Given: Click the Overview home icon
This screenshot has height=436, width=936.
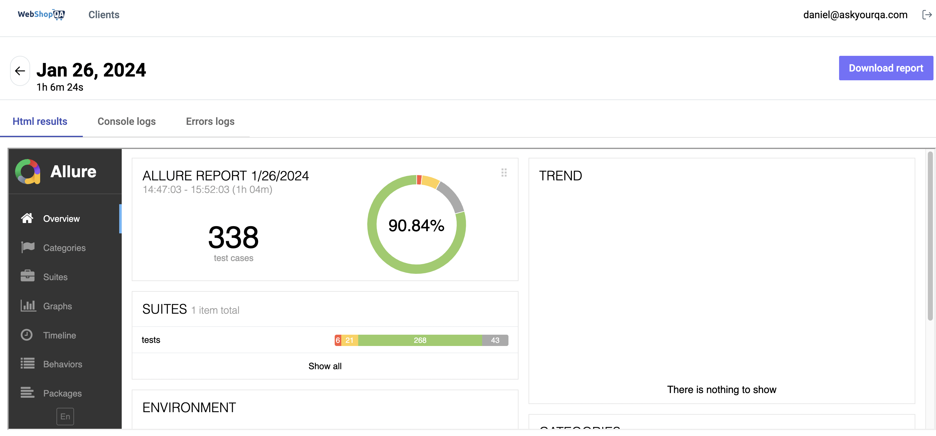Looking at the screenshot, I should click(x=27, y=218).
